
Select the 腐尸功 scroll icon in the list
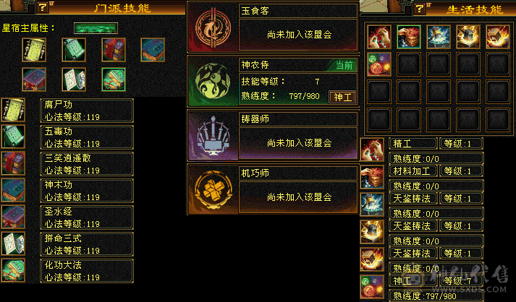13,110
